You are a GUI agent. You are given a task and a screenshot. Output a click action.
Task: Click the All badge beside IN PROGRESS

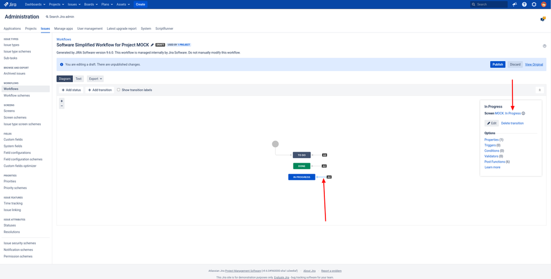(x=329, y=177)
